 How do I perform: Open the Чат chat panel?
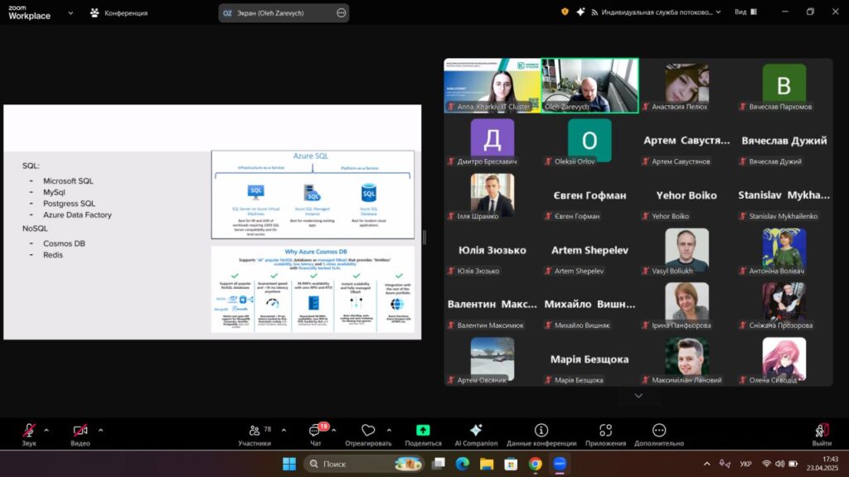click(316, 434)
